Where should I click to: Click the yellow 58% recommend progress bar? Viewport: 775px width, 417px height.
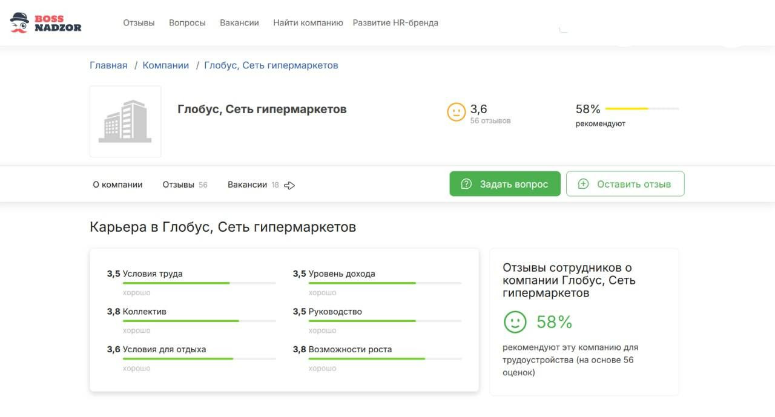point(642,108)
